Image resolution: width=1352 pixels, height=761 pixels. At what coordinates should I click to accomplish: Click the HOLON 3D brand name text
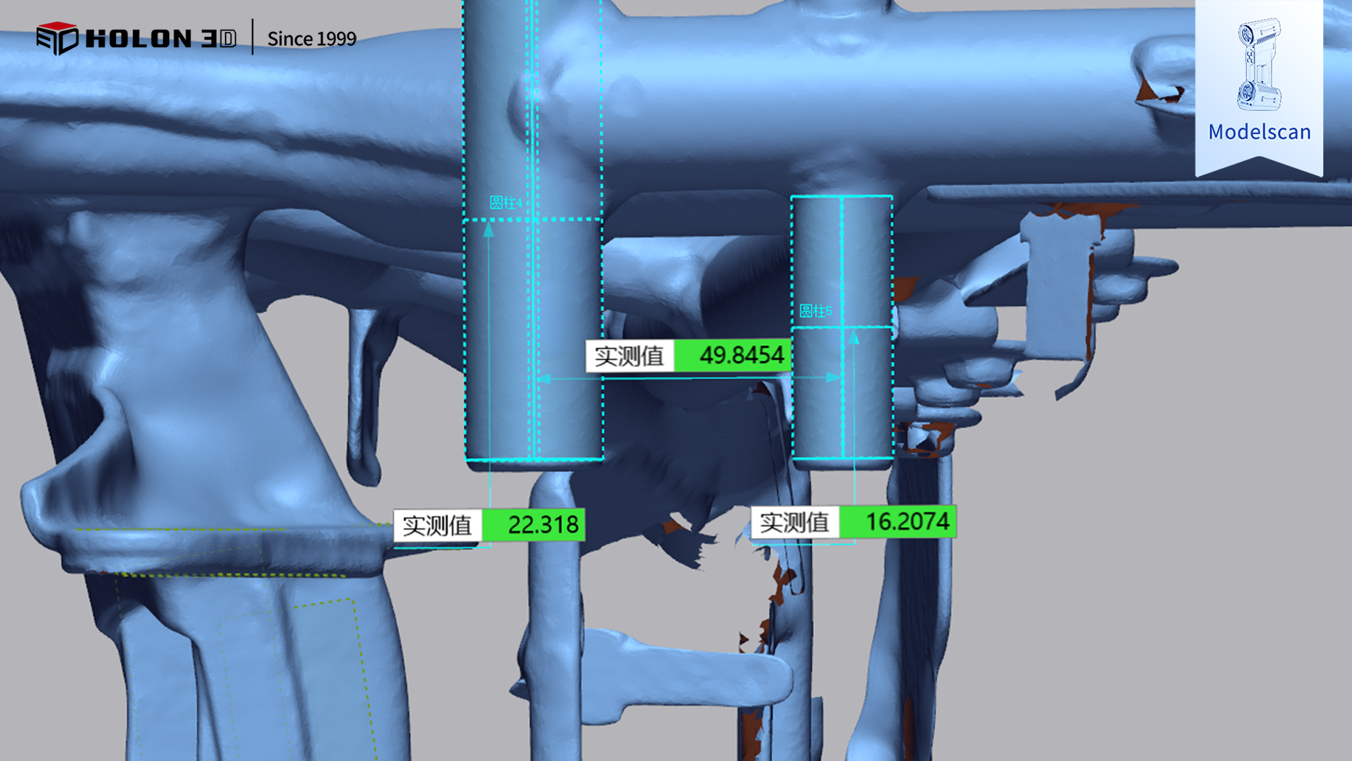point(161,39)
